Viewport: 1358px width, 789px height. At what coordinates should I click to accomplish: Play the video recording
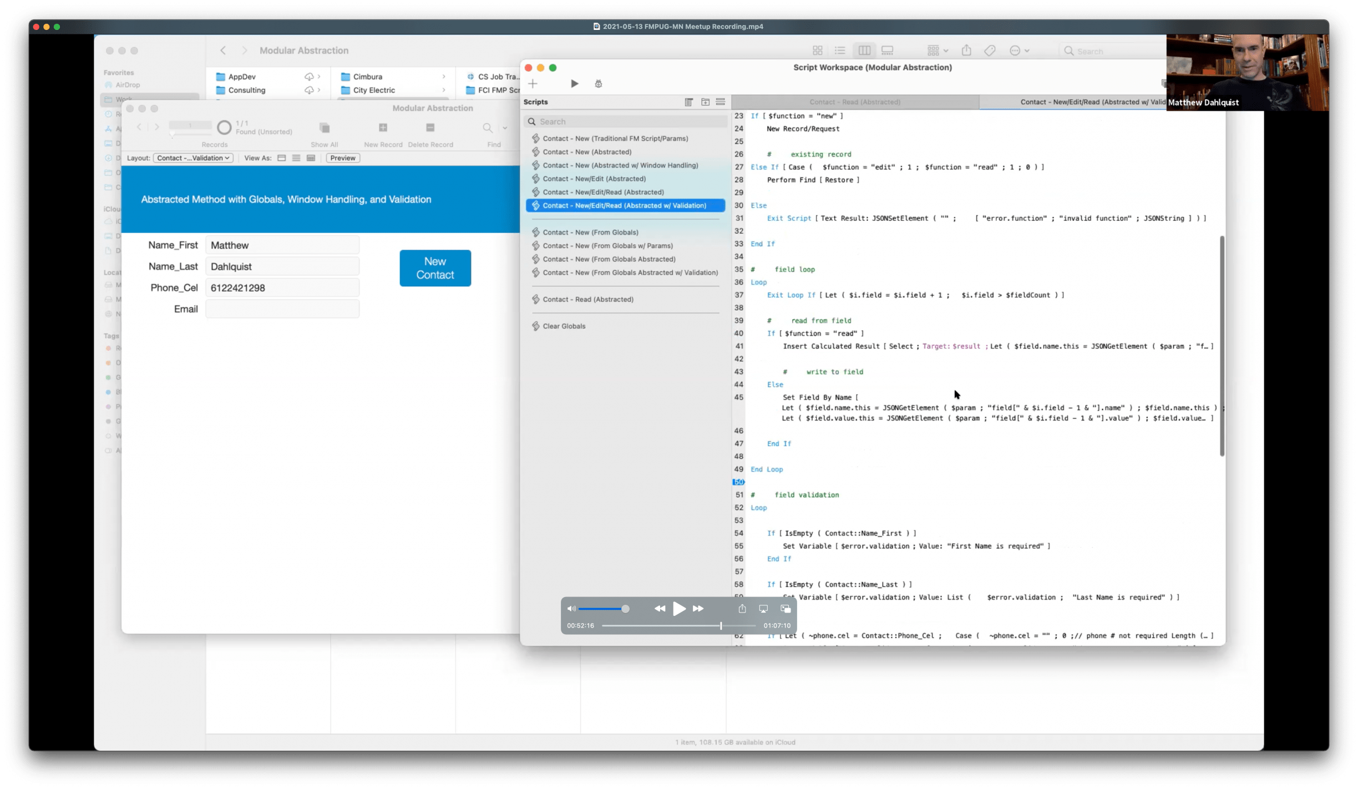tap(679, 609)
